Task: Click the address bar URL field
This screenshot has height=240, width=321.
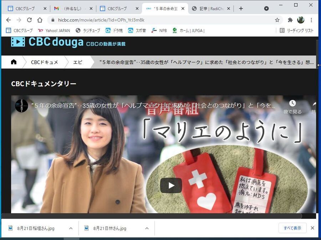Action: coord(160,20)
